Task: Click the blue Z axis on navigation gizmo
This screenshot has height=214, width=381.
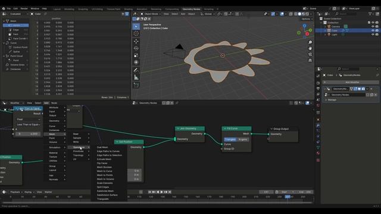Action: coord(304,26)
